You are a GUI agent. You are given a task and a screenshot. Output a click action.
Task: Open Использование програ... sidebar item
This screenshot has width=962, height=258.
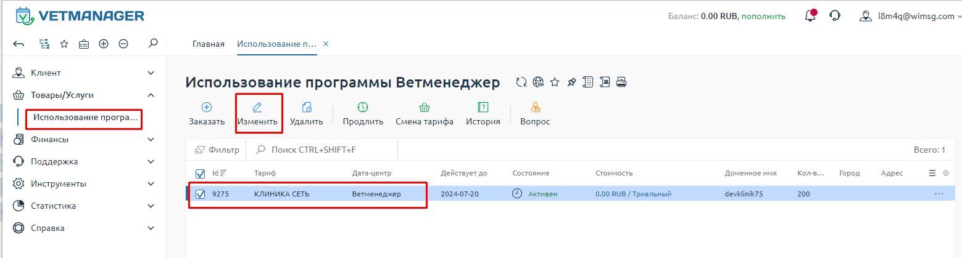[86, 117]
